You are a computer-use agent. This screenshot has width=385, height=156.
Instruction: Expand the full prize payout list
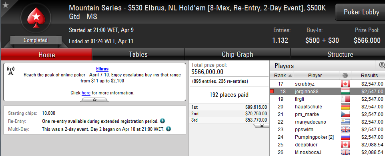(x=261, y=126)
